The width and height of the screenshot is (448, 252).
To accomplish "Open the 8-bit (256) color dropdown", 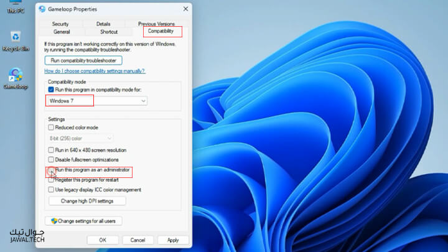I will coord(80,138).
